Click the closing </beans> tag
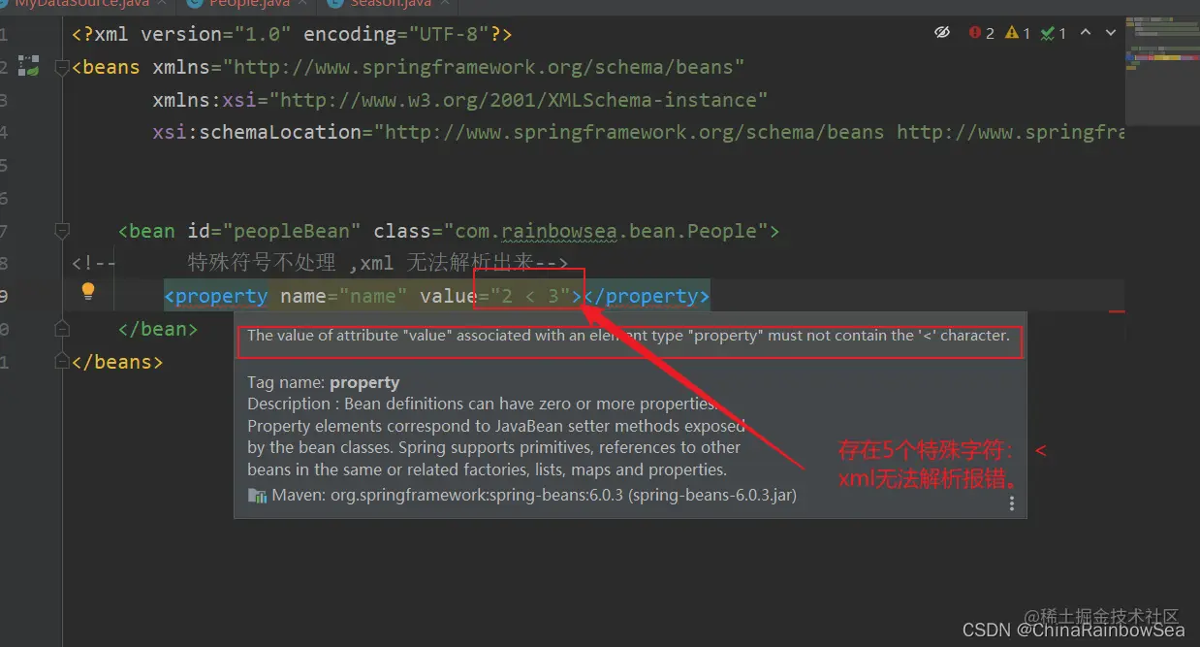This screenshot has height=647, width=1200. (117, 362)
